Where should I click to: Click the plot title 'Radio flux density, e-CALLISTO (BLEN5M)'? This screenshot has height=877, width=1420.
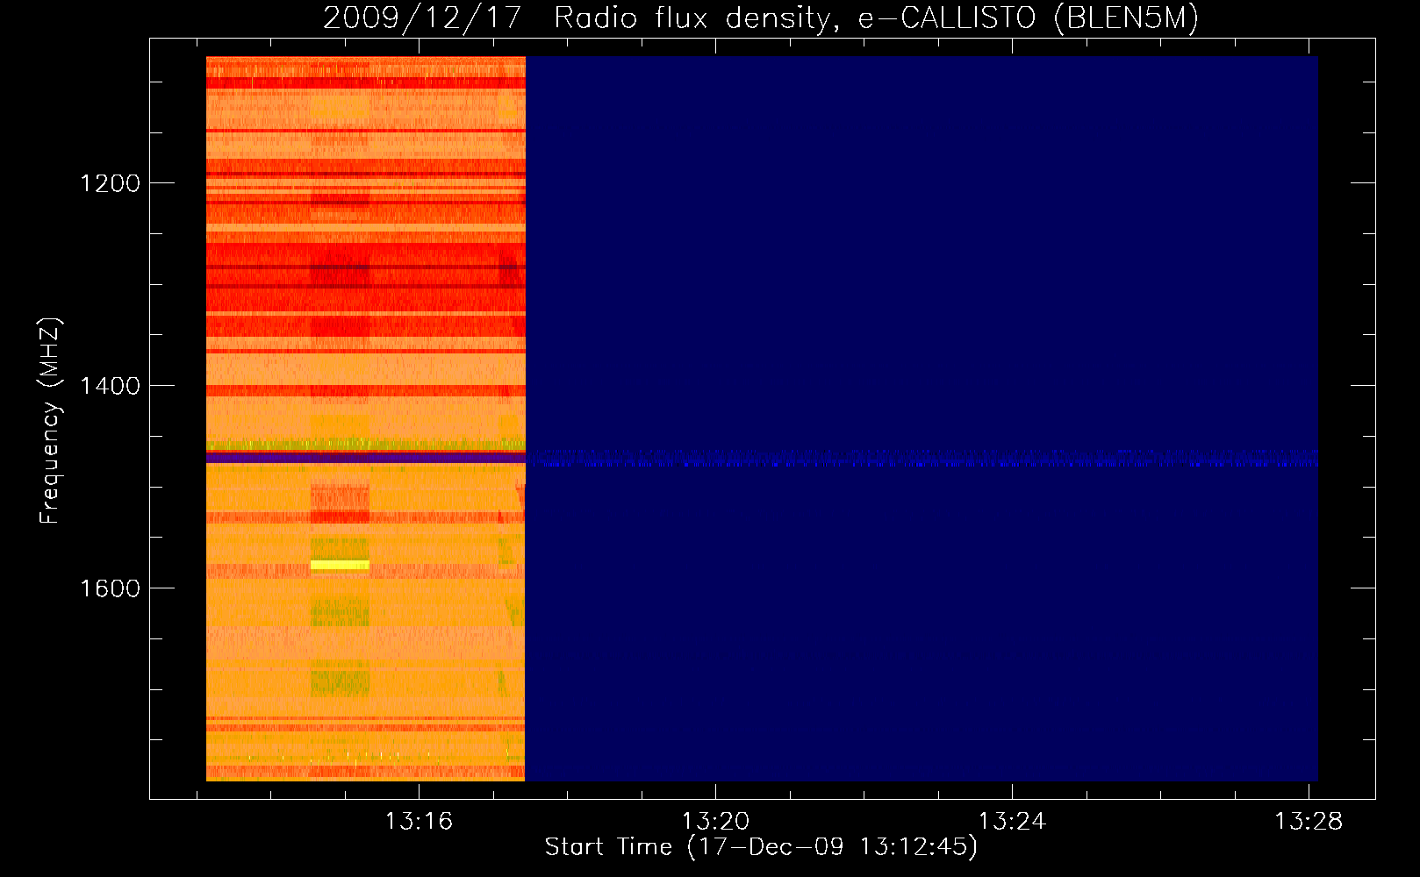click(876, 18)
